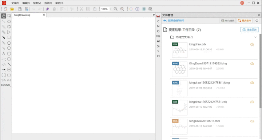
Task: Upload KingDraw20190911.mol to cloud
Action: 252,121
